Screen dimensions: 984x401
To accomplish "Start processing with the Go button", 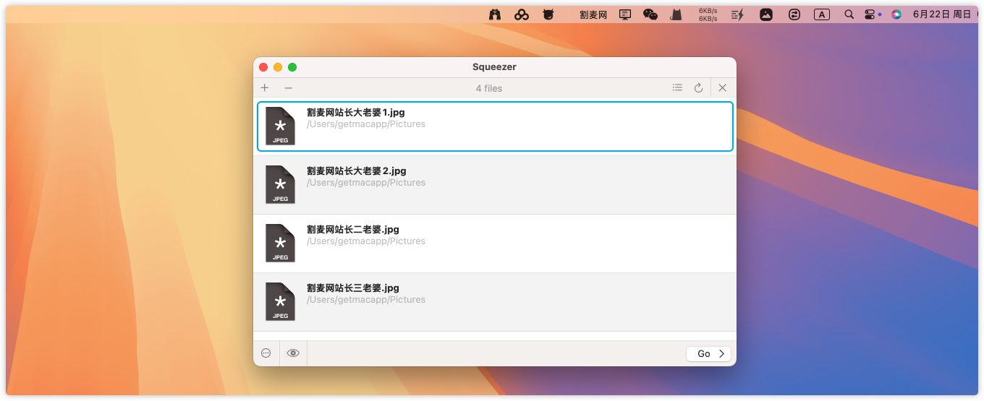I will coord(708,353).
